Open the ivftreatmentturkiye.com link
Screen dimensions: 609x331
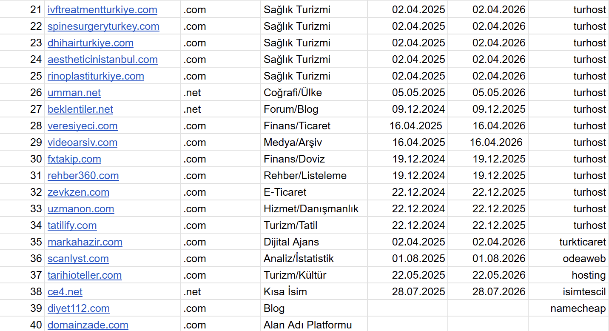point(102,10)
